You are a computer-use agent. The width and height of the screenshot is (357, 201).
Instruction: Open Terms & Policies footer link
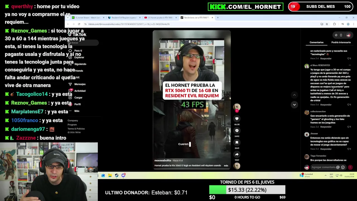point(76,129)
